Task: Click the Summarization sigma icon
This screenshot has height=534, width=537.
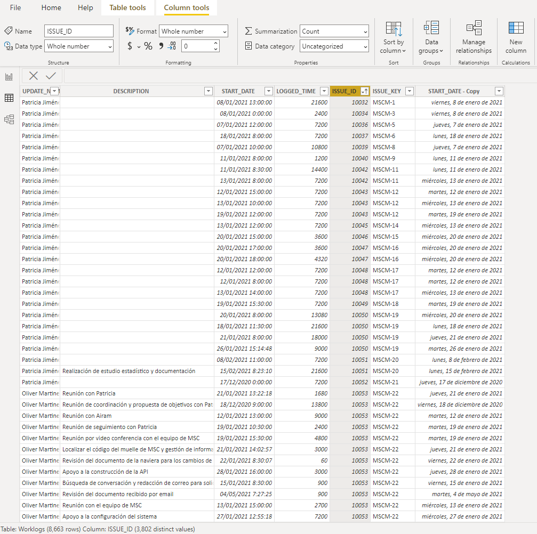Action: [x=249, y=31]
